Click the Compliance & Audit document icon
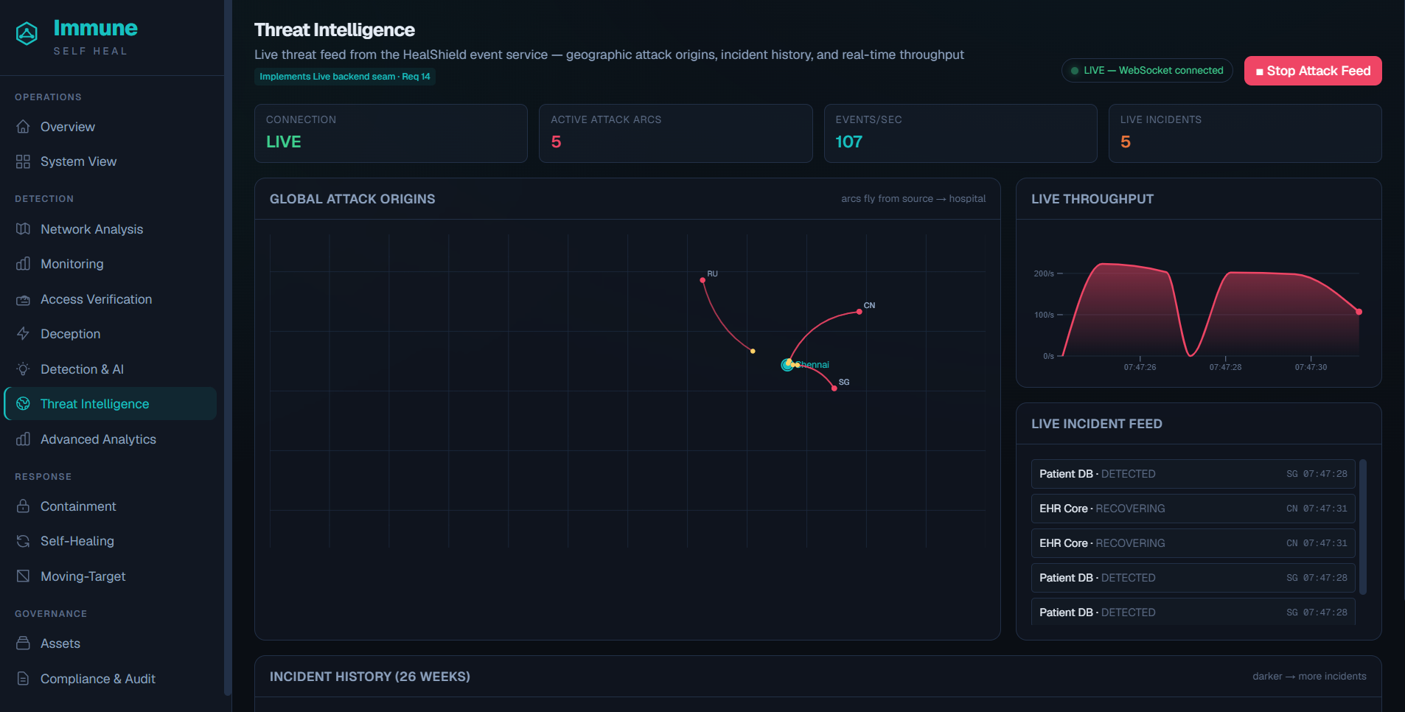1405x712 pixels. pos(23,679)
